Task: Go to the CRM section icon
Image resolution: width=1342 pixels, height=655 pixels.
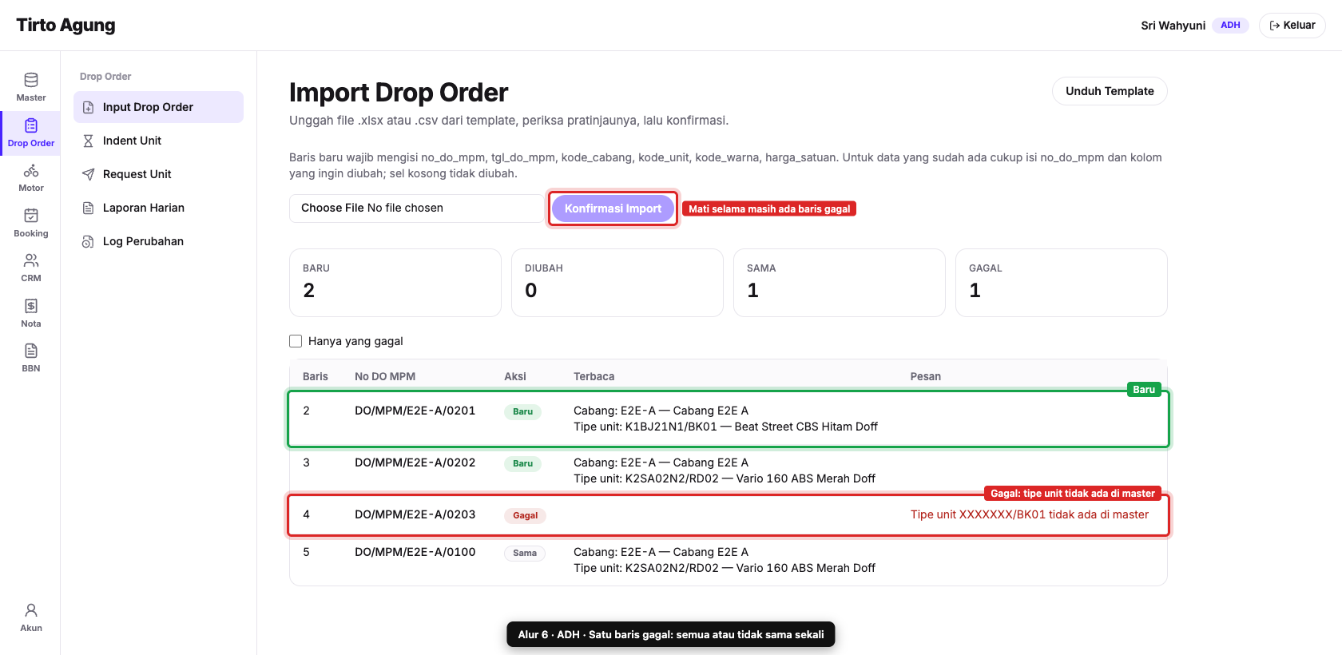Action: pos(30,268)
